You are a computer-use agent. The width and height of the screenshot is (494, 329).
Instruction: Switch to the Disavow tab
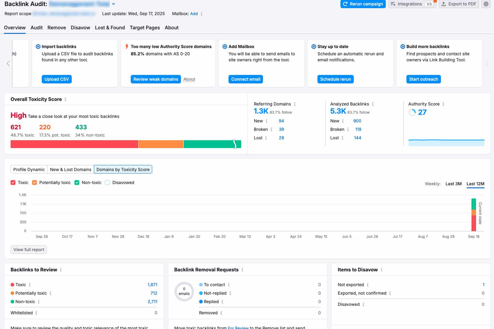[x=80, y=28]
